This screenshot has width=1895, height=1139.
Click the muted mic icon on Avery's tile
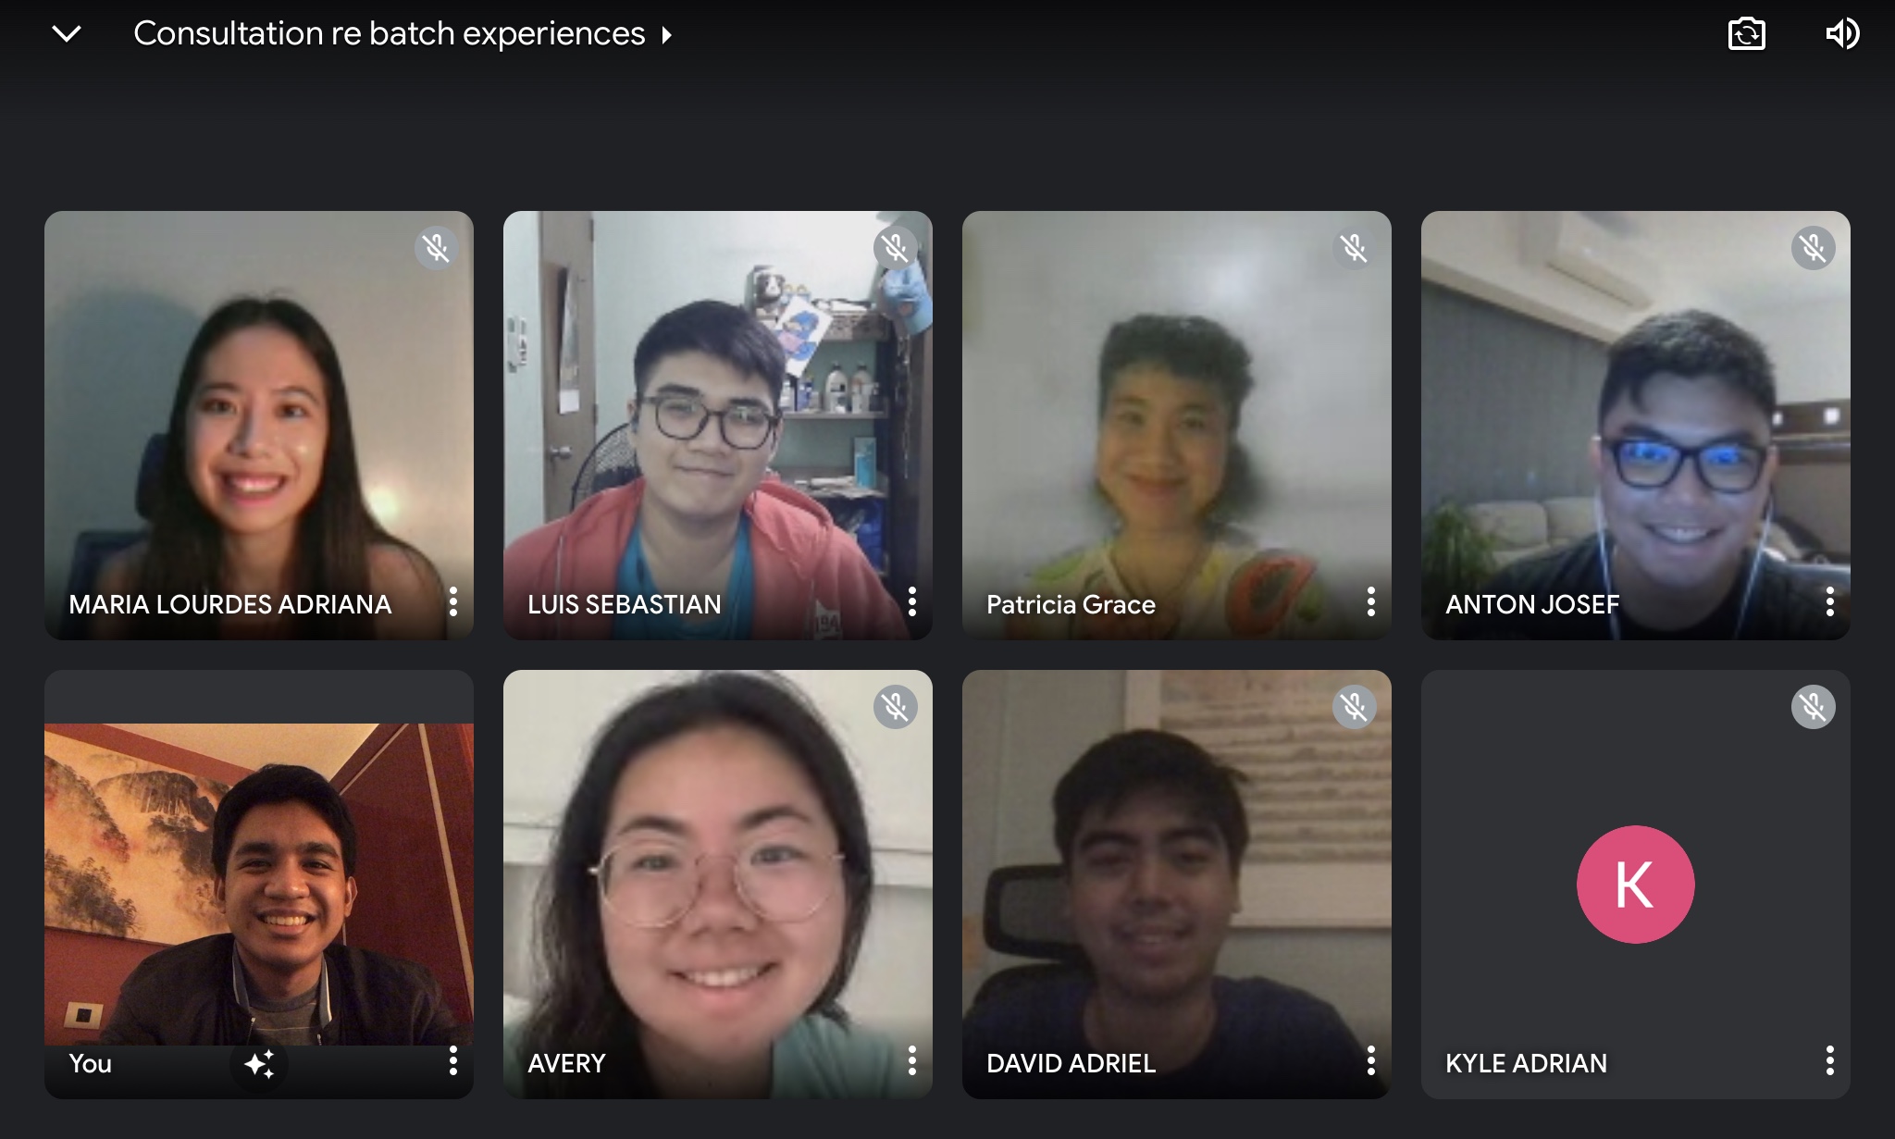coord(895,708)
